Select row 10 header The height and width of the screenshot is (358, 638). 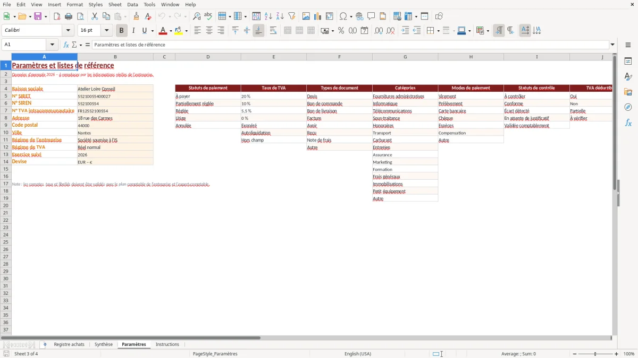point(6,133)
